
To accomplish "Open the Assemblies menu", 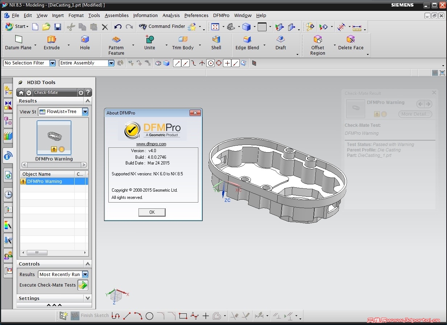I will click(x=117, y=16).
